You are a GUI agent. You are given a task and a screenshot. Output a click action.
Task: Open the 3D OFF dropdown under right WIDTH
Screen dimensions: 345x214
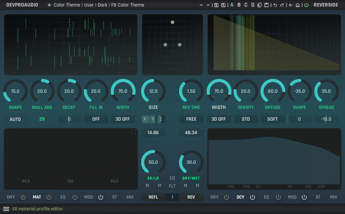pyautogui.click(x=218, y=119)
